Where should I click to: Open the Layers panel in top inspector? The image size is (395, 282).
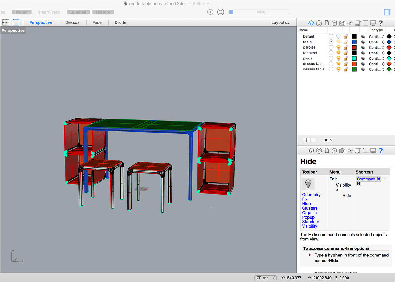(x=311, y=23)
